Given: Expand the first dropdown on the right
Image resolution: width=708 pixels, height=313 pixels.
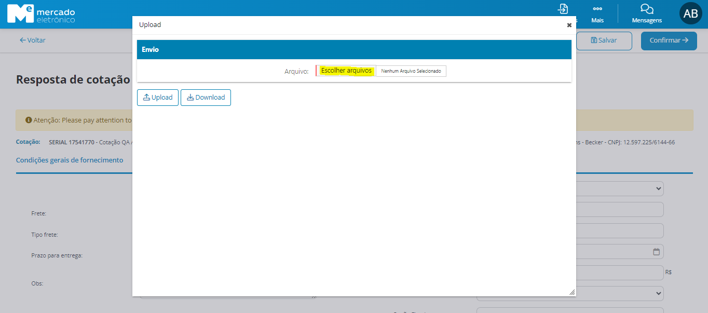Looking at the screenshot, I should click(x=658, y=188).
